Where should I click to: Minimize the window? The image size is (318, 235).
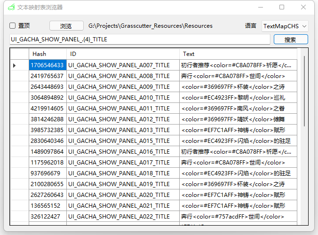[x=260, y=7]
